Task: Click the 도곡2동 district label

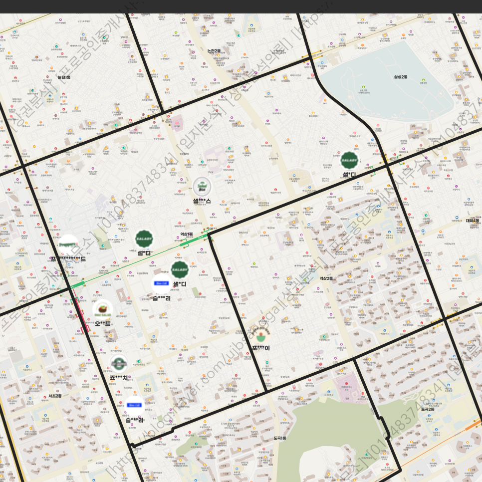Action: tap(428, 409)
